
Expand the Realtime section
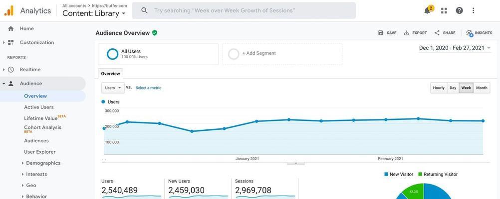3,70
